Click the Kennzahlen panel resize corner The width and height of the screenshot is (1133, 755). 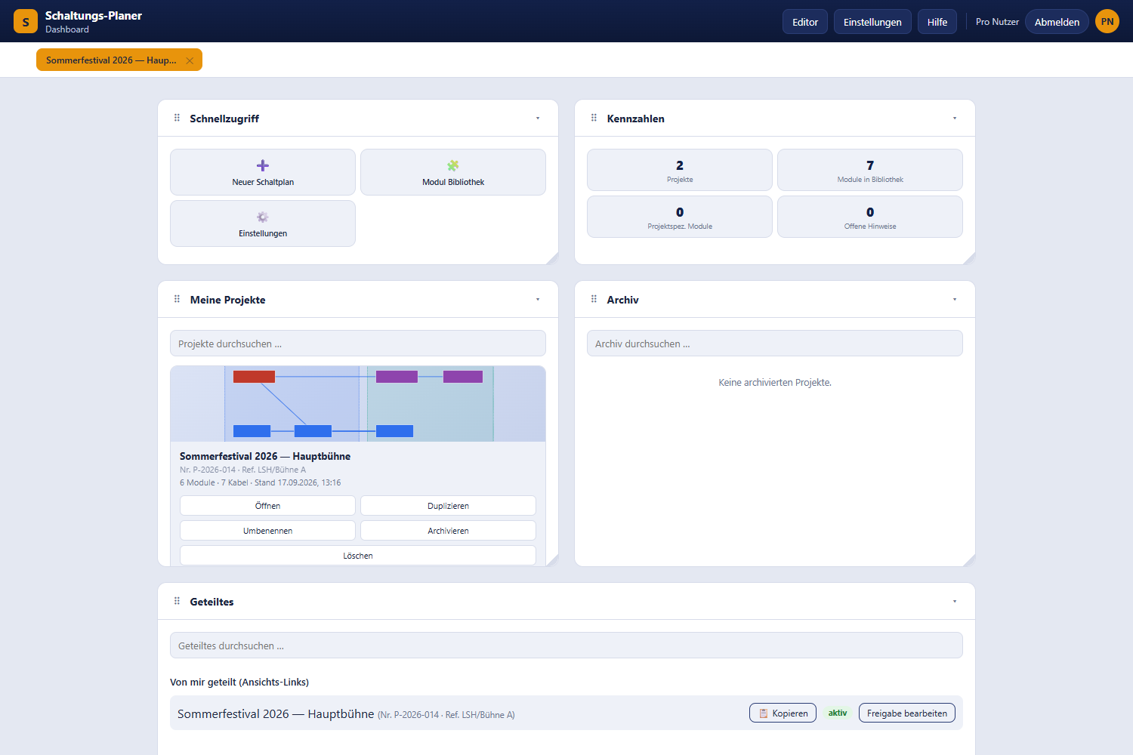coord(969,258)
